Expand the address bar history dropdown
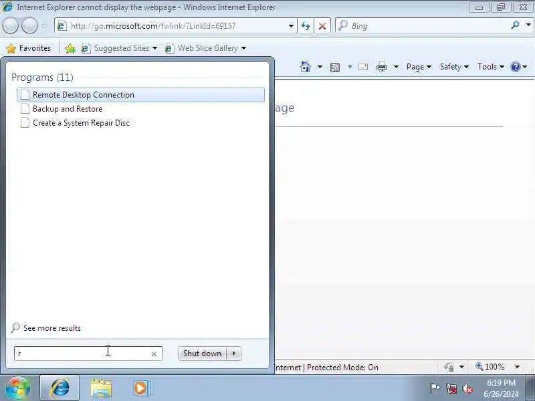Screen dimensions: 535x401 (291, 26)
